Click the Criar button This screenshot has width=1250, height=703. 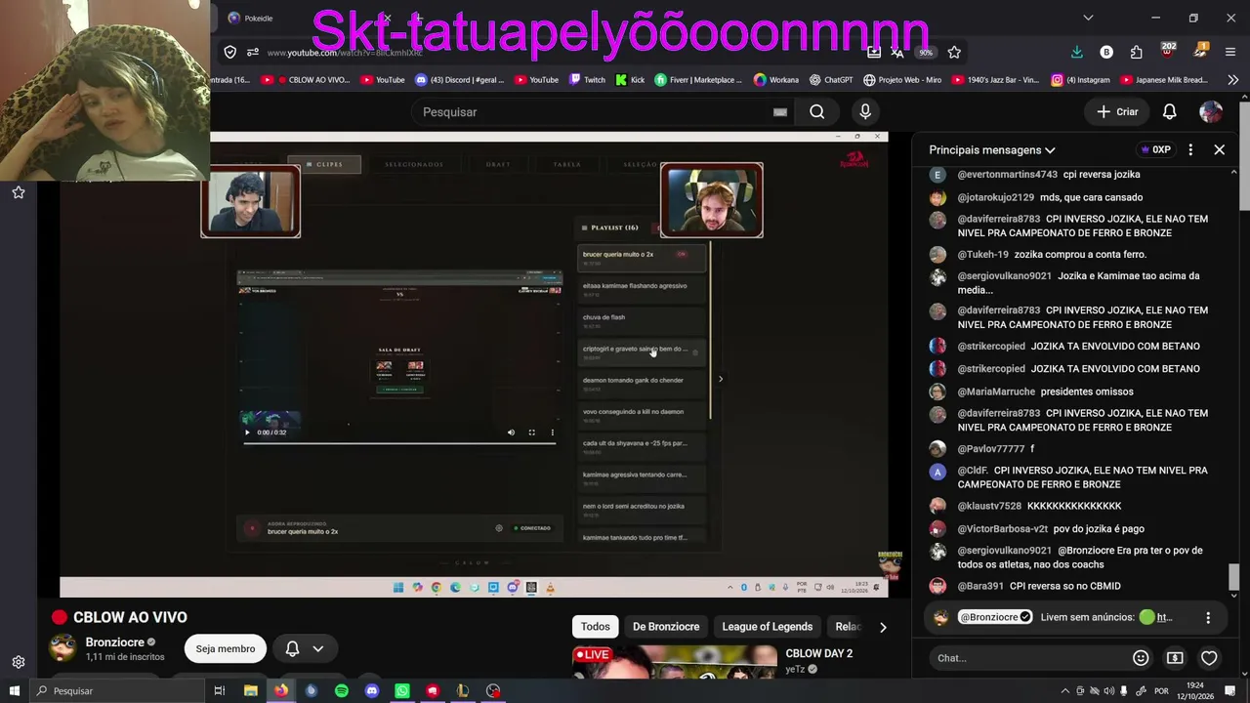[1117, 112]
